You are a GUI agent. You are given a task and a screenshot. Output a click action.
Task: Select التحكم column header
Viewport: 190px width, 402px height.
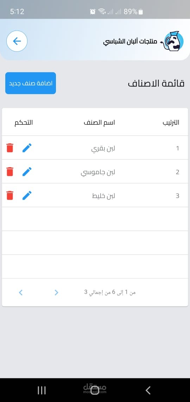point(24,123)
